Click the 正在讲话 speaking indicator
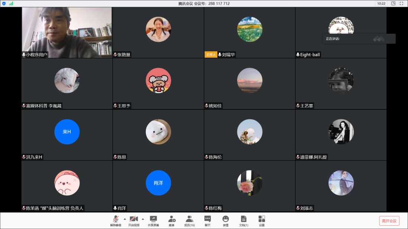This screenshot has height=229, width=408. pos(359,39)
